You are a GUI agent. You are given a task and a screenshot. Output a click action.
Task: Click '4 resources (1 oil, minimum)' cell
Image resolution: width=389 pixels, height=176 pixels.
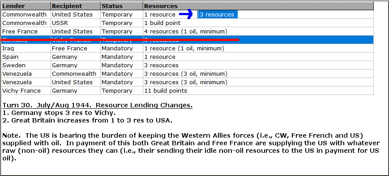coord(258,32)
